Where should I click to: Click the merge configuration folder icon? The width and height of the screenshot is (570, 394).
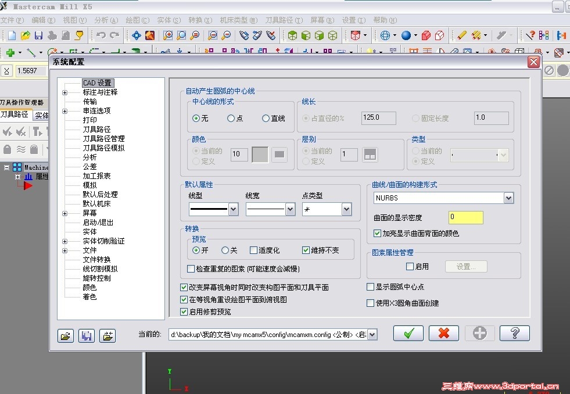coord(107,336)
